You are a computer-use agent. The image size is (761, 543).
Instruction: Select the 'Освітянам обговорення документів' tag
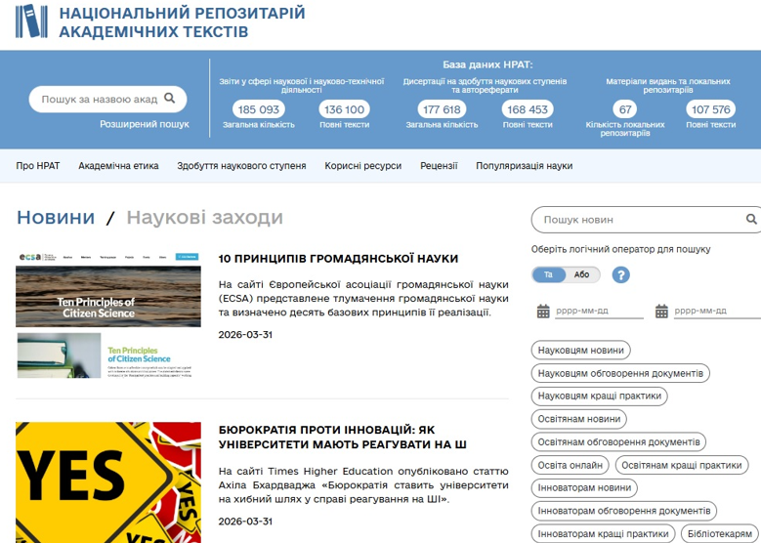click(x=618, y=442)
